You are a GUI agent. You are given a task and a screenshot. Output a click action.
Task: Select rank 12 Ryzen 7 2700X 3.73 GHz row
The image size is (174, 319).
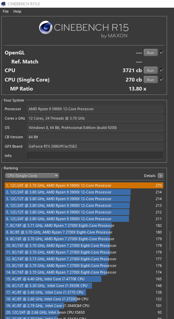(84, 259)
